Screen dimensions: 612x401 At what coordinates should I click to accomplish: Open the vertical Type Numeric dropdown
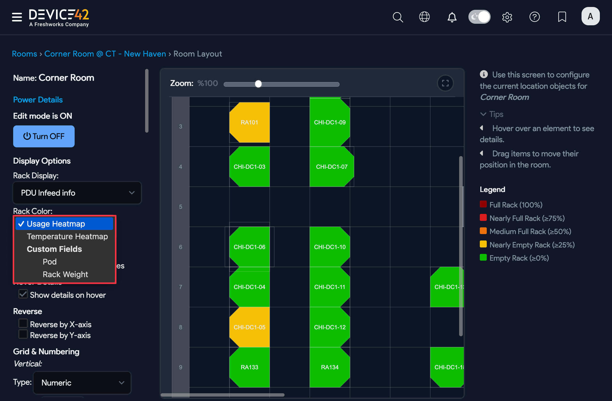[x=82, y=382]
